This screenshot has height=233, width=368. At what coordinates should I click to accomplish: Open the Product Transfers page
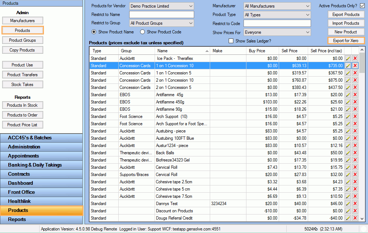pyautogui.click(x=23, y=75)
